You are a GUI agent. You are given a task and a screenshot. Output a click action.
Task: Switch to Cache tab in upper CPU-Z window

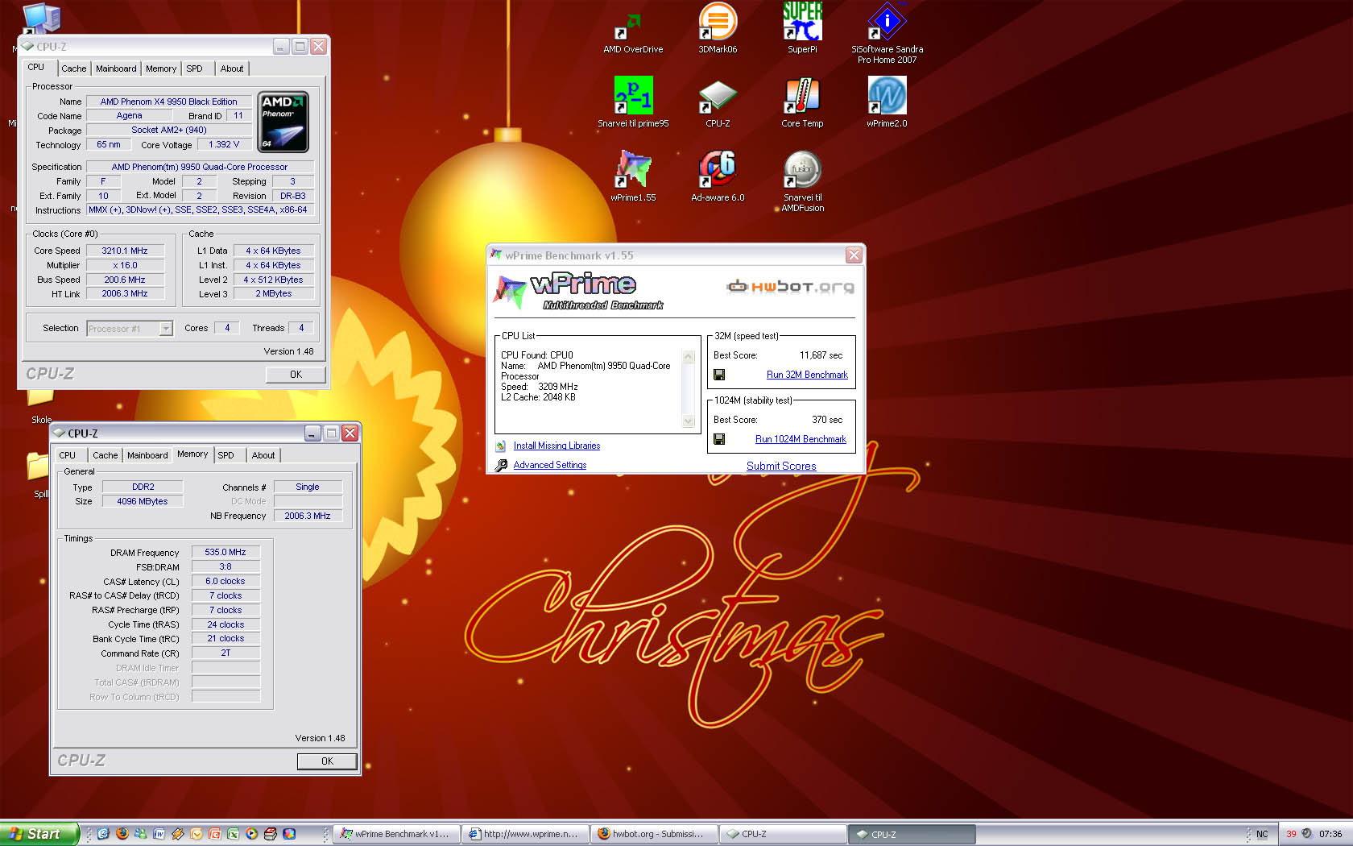click(73, 68)
